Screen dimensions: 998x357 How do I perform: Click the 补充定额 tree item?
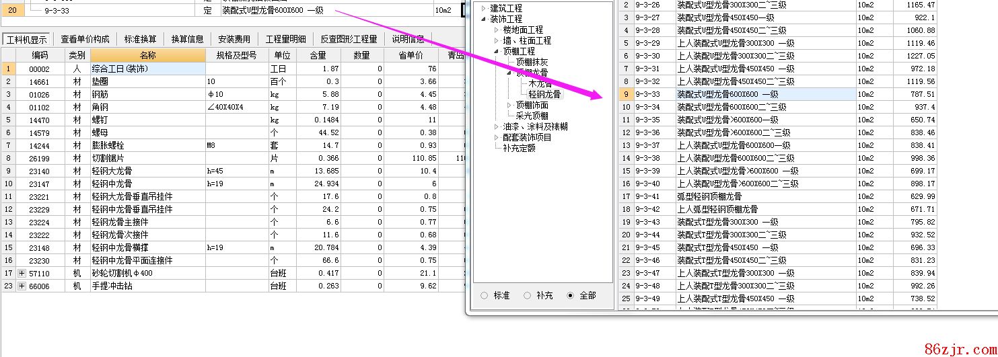pyautogui.click(x=519, y=148)
